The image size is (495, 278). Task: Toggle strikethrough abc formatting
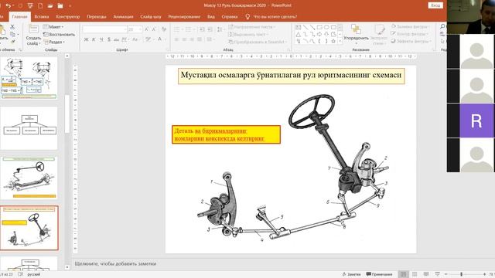[116, 39]
